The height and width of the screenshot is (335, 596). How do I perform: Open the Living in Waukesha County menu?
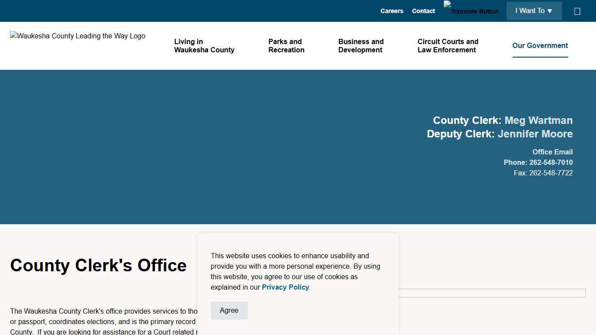point(204,46)
